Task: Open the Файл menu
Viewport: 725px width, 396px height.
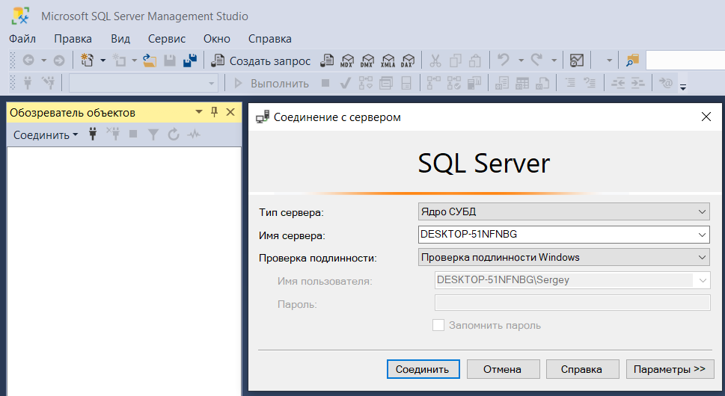Action: 22,39
